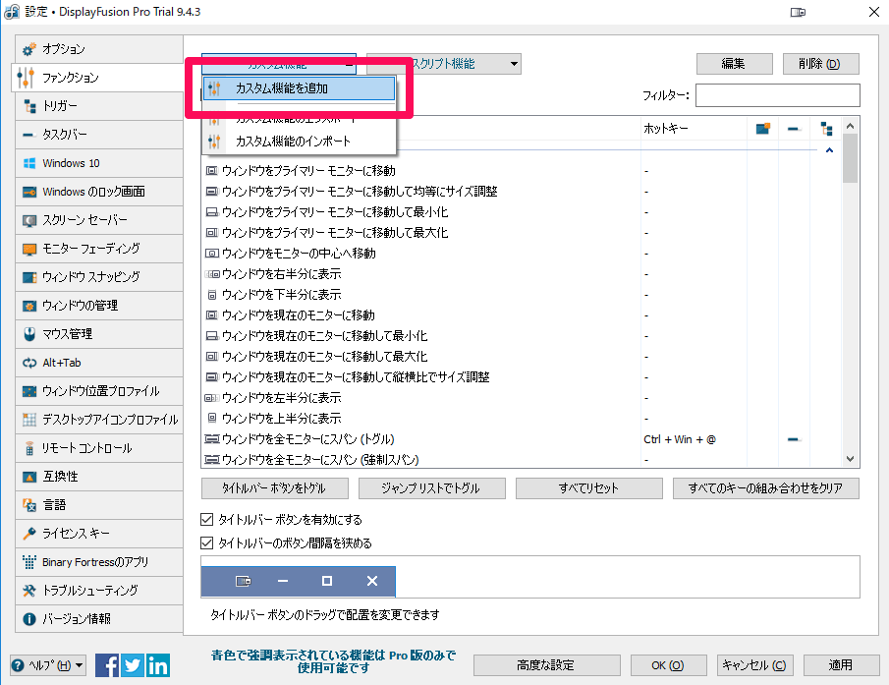Viewport: 889px width, 685px height.
Task: Click すべてのキーの組み合わせをクリア button
Action: (x=766, y=488)
